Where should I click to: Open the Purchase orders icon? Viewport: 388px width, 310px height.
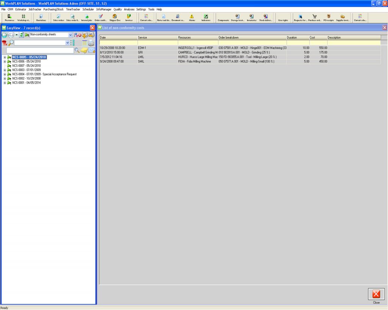[314, 17]
